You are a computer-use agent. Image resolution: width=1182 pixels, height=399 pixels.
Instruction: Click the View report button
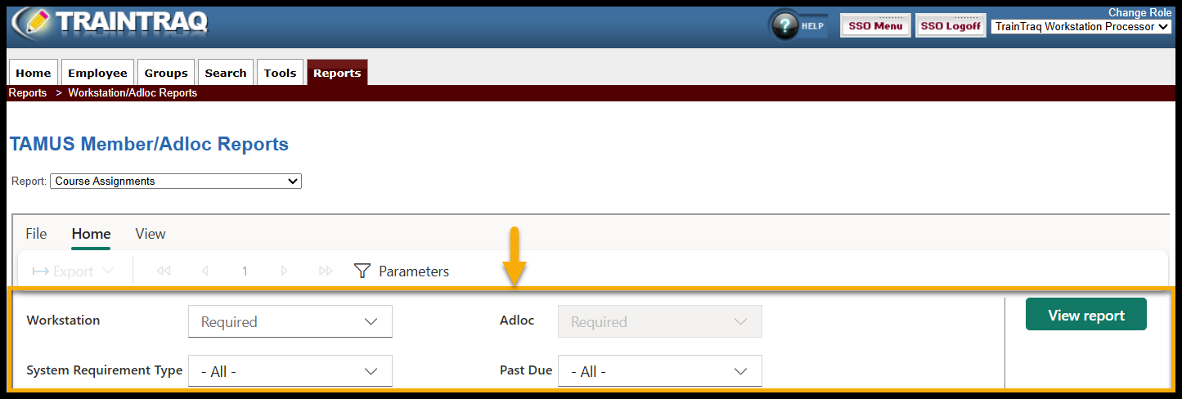[x=1085, y=315]
